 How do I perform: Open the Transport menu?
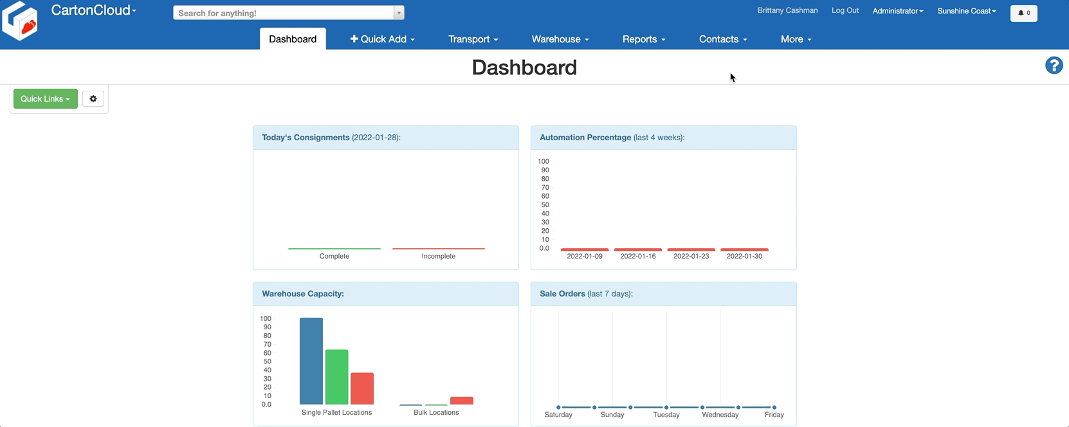coord(473,39)
